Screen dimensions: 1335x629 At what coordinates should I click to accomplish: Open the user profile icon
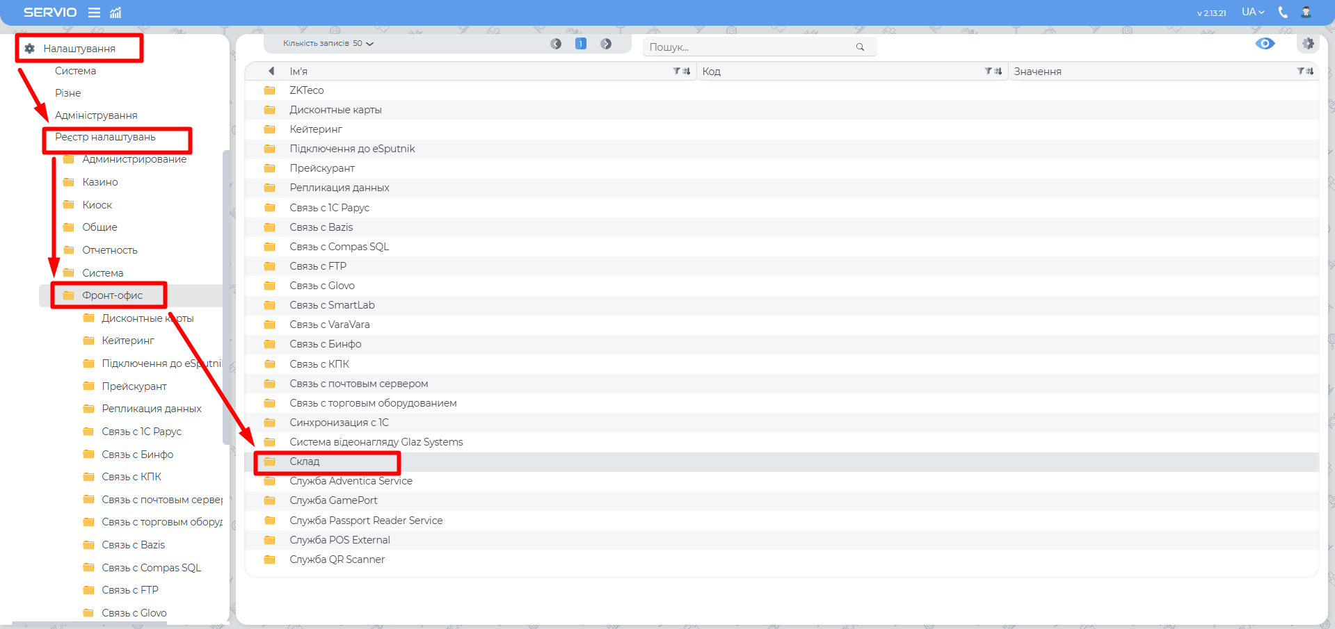click(1306, 12)
